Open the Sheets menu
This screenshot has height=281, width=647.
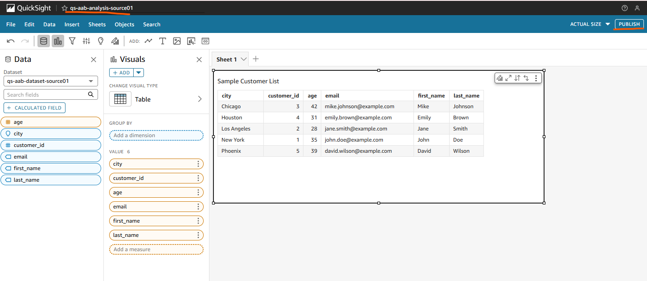97,24
